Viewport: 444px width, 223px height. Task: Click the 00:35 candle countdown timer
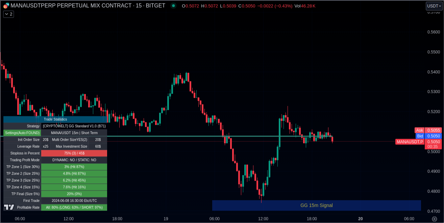(433, 147)
